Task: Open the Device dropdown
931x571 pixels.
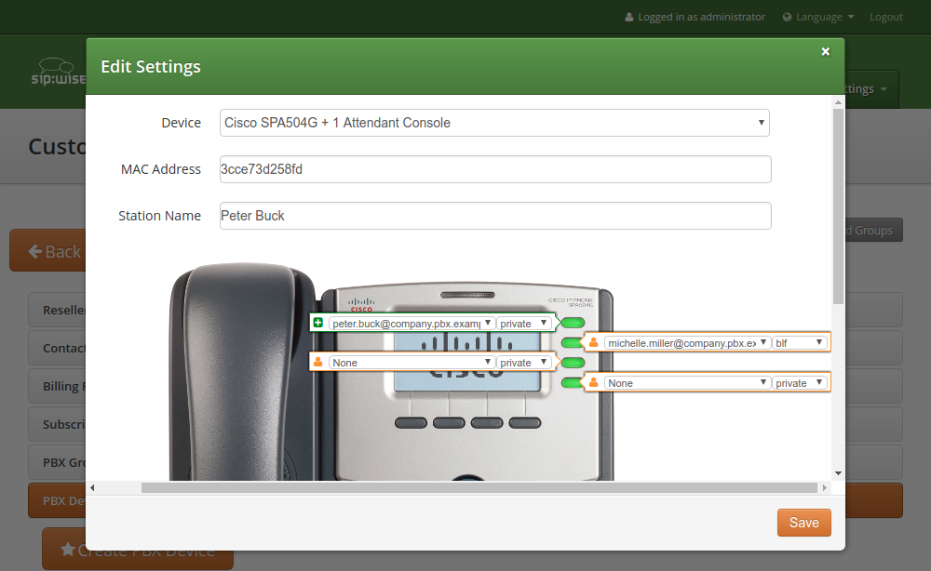Action: (x=494, y=123)
